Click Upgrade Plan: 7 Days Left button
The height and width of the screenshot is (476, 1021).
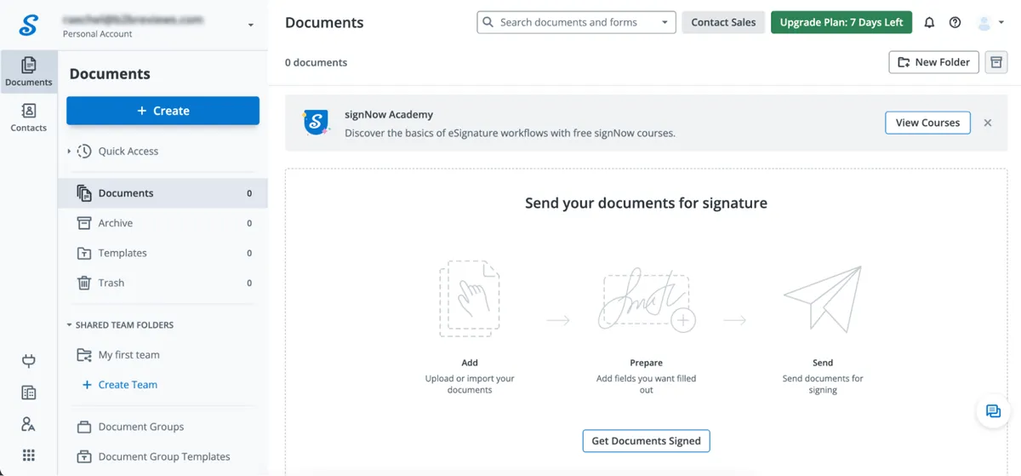coord(841,22)
